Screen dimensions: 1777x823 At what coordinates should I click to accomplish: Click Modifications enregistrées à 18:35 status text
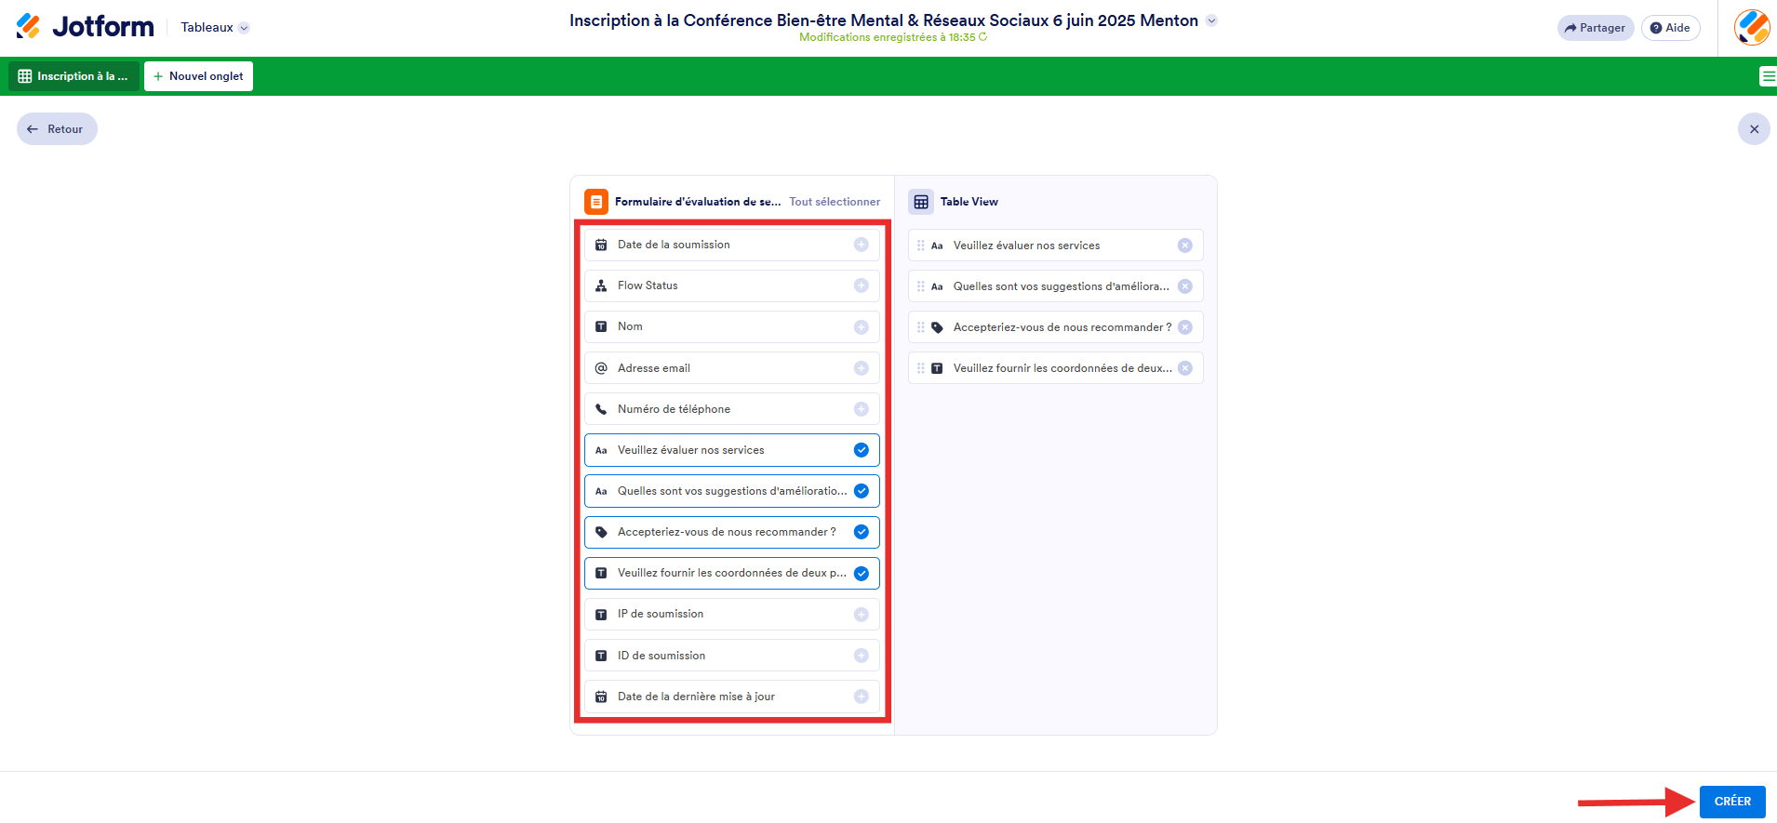[887, 37]
